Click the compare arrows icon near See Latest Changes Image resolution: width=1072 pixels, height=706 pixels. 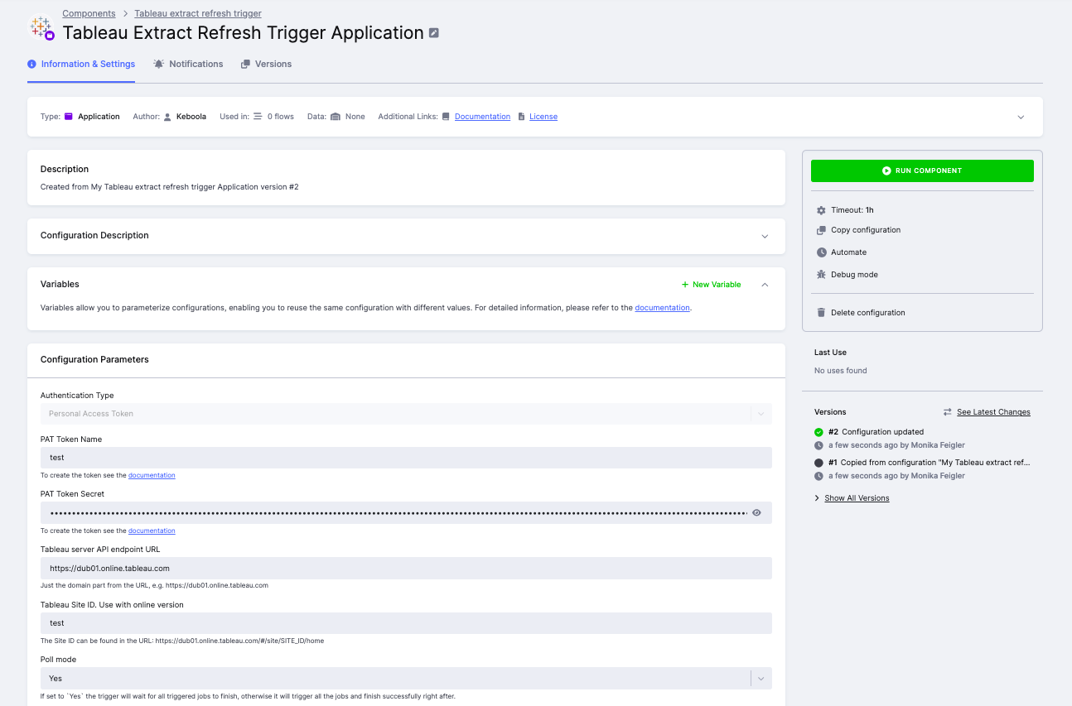(x=947, y=411)
